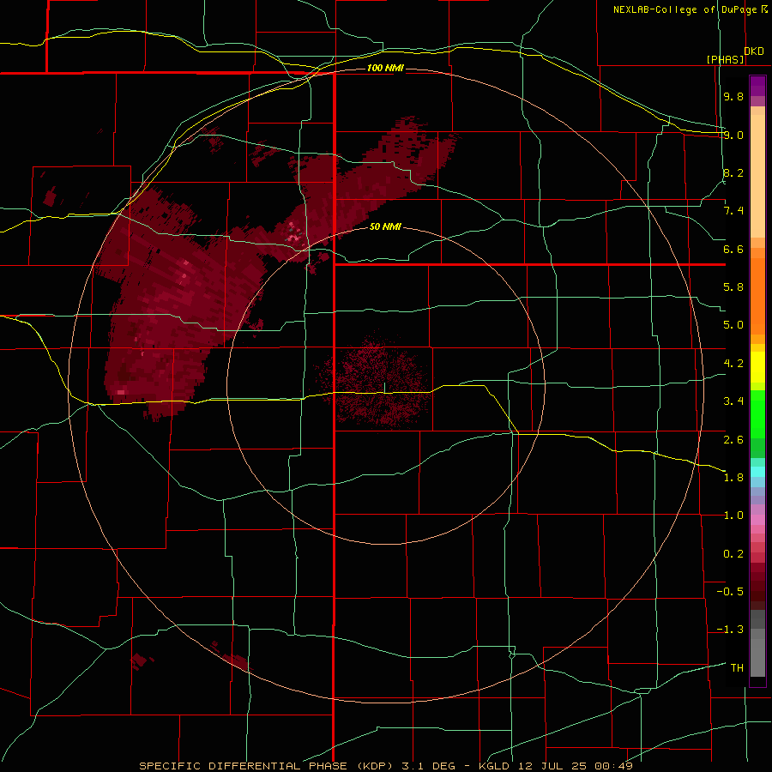
Task: Select the 2.6 scale label
Action: 733,440
